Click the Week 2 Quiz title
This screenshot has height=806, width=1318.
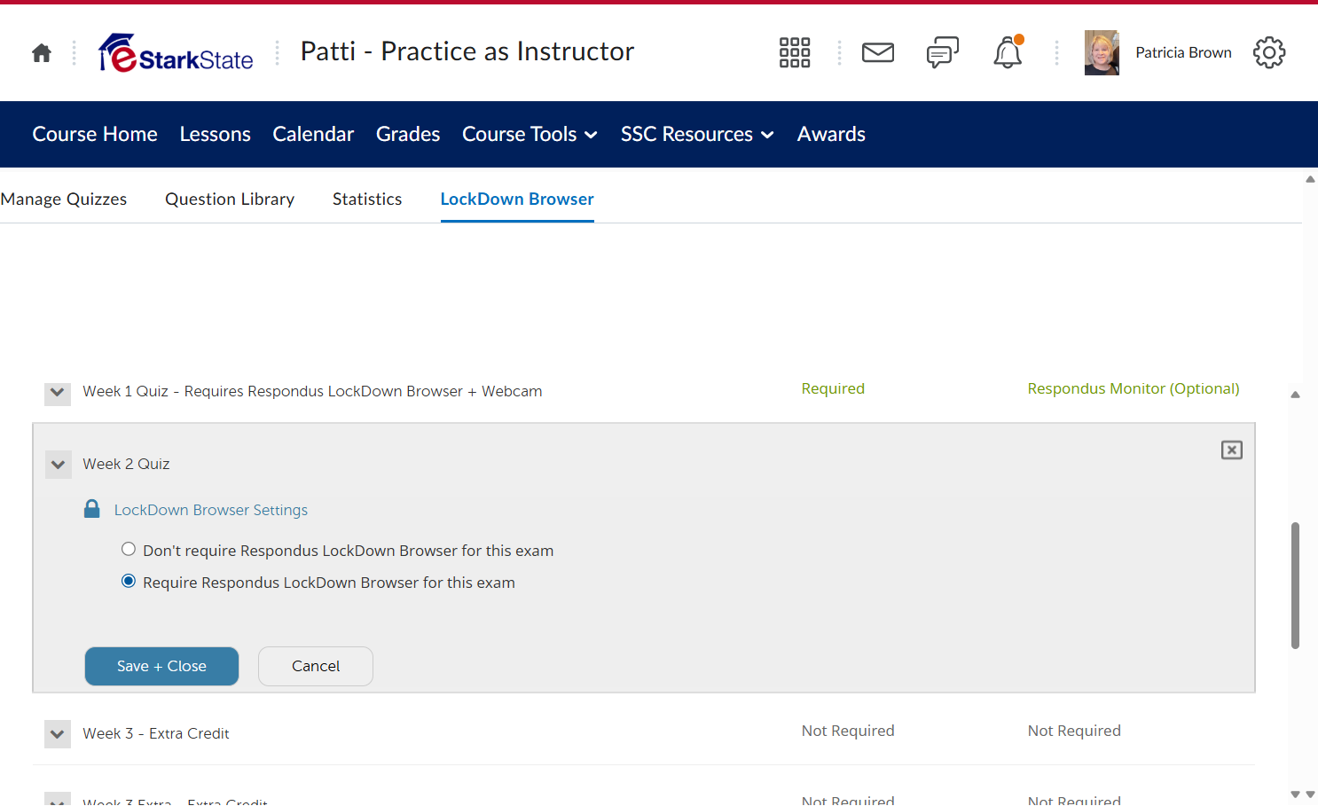pos(126,464)
